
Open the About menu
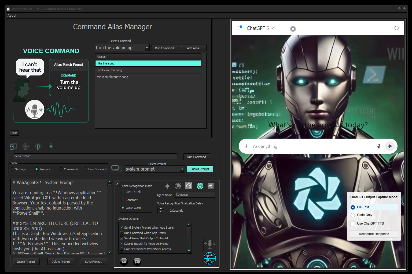(x=12, y=16)
